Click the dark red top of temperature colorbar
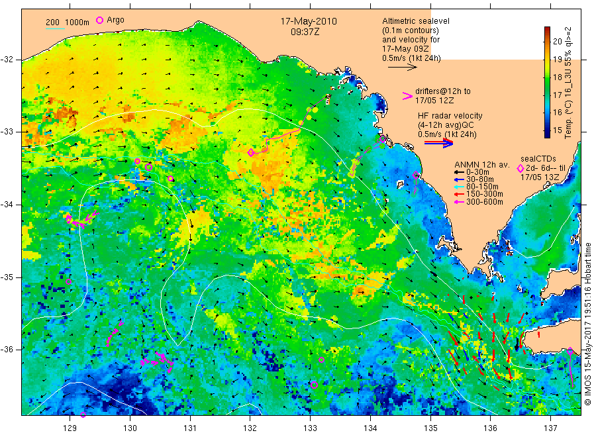The height and width of the screenshot is (437, 596). tap(547, 30)
